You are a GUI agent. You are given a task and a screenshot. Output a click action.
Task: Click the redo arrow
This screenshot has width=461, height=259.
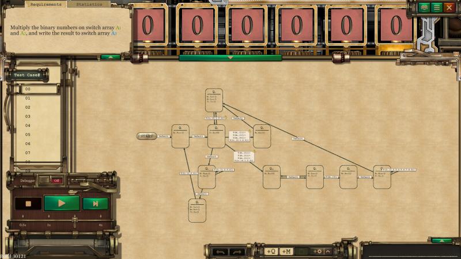coord(236,252)
